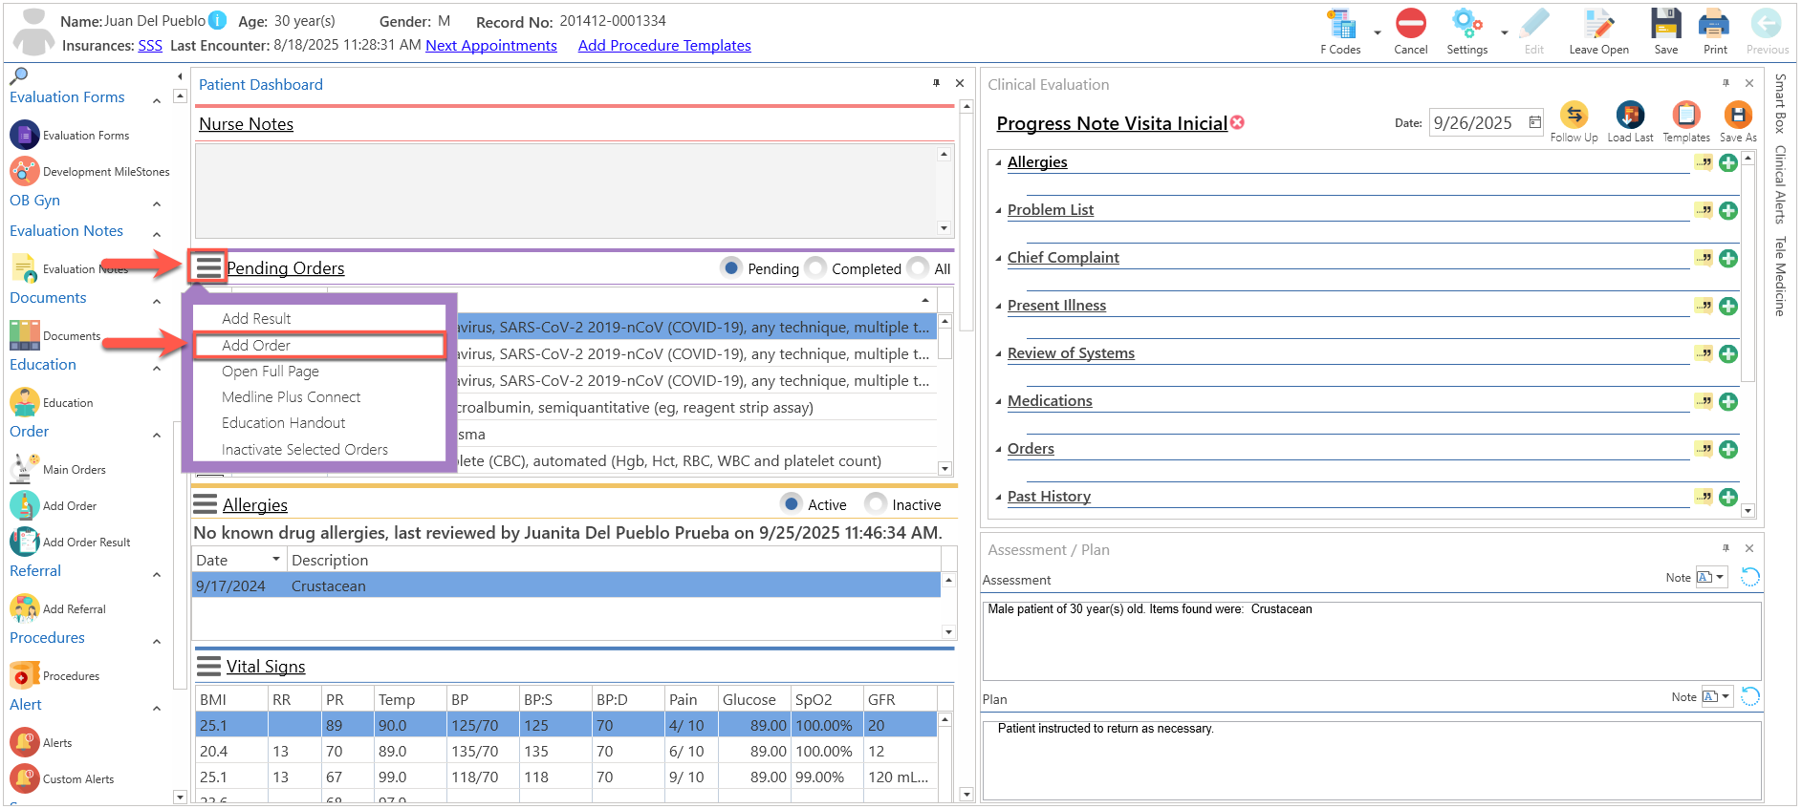Remove Progress Note with red x icon

coord(1237,122)
